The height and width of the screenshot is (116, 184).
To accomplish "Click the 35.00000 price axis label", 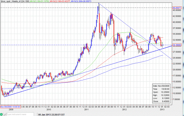I will pyautogui.click(x=177, y=34).
